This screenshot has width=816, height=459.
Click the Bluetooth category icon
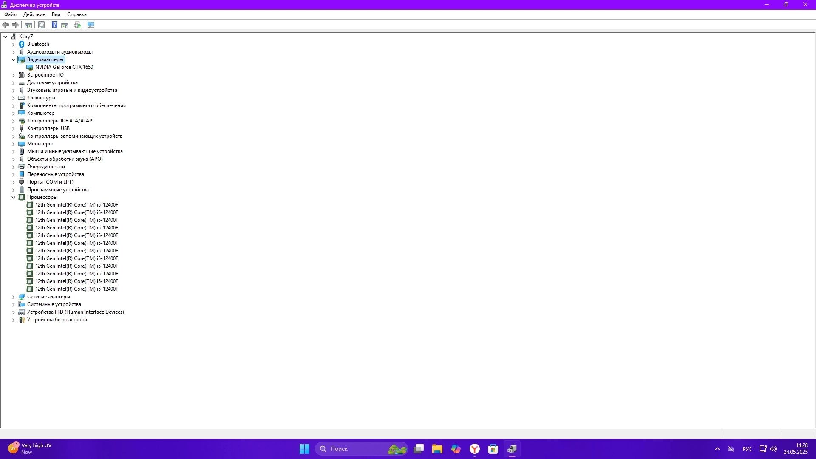(22, 44)
